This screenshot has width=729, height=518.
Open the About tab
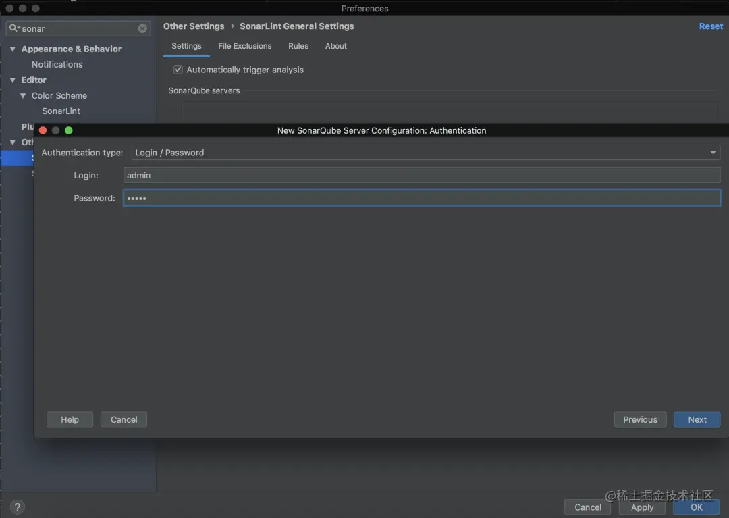(x=335, y=46)
